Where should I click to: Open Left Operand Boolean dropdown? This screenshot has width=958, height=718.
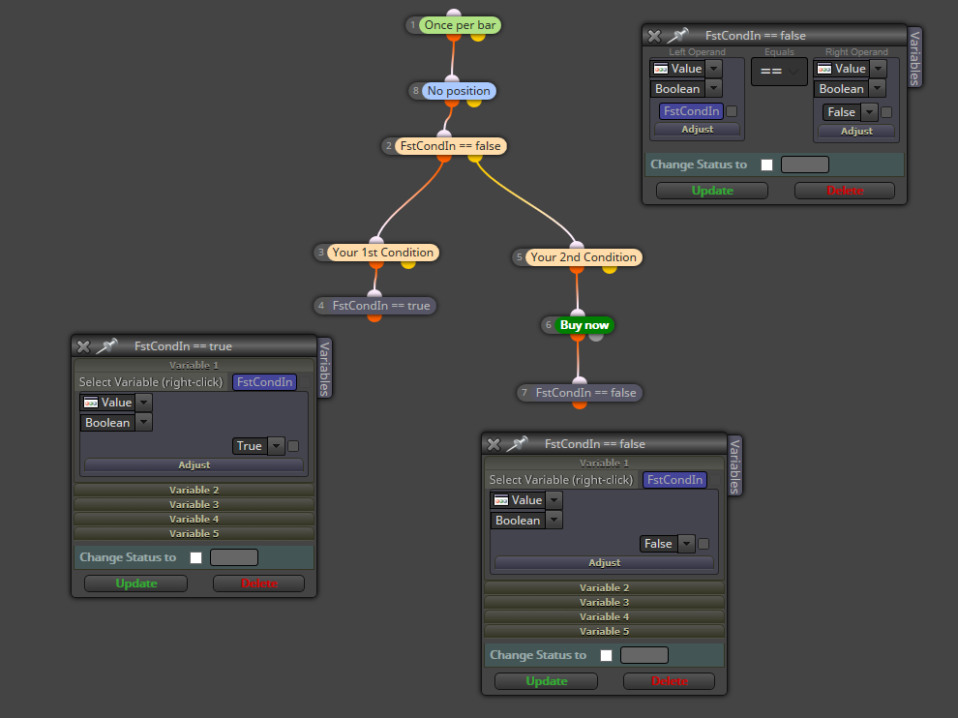click(x=713, y=89)
